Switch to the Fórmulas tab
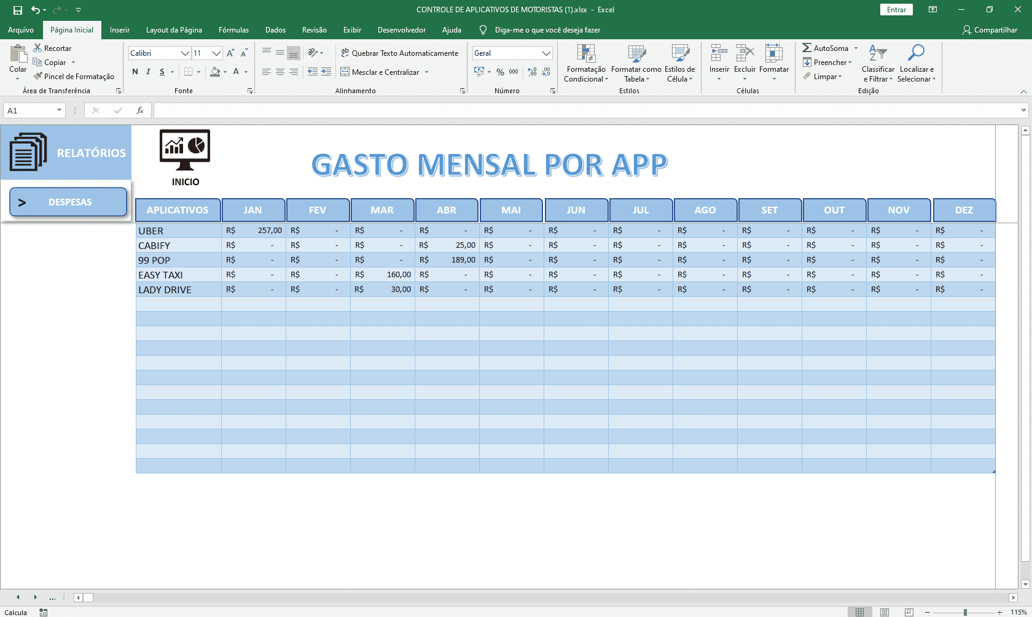The image size is (1032, 617). coord(233,29)
